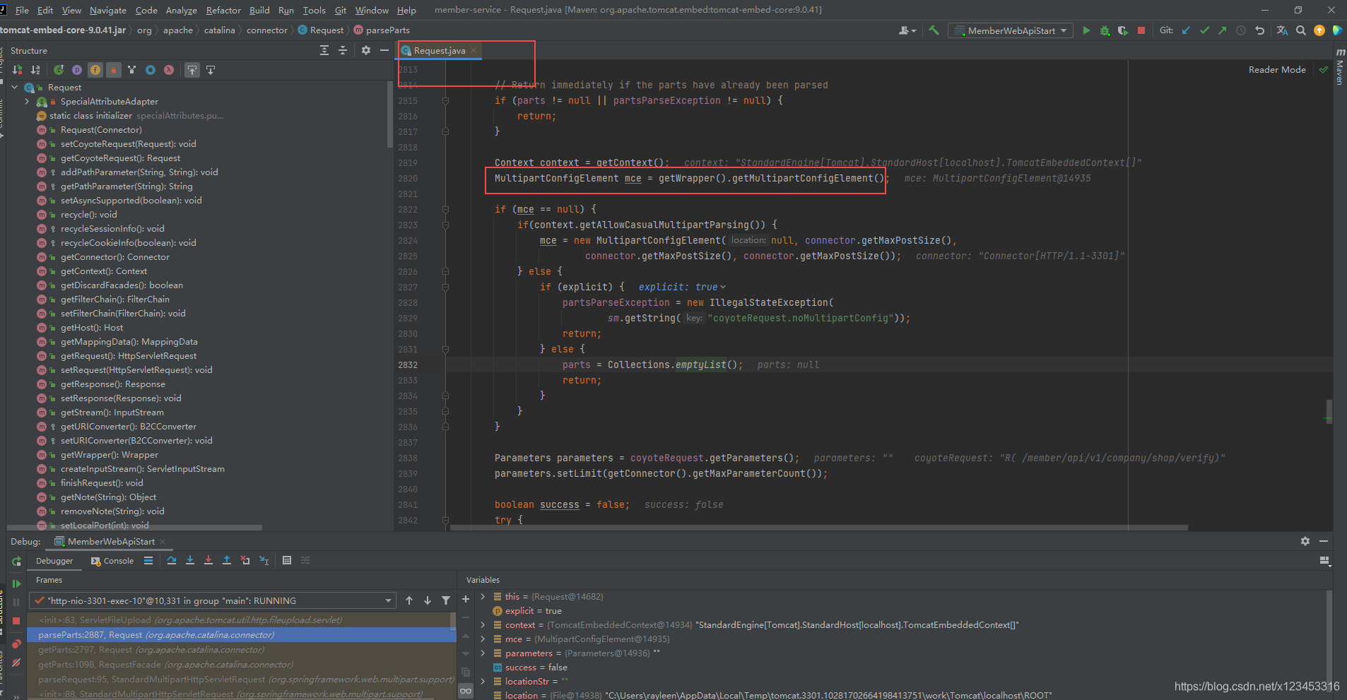Switch to Console tab in debug panel

click(x=112, y=561)
